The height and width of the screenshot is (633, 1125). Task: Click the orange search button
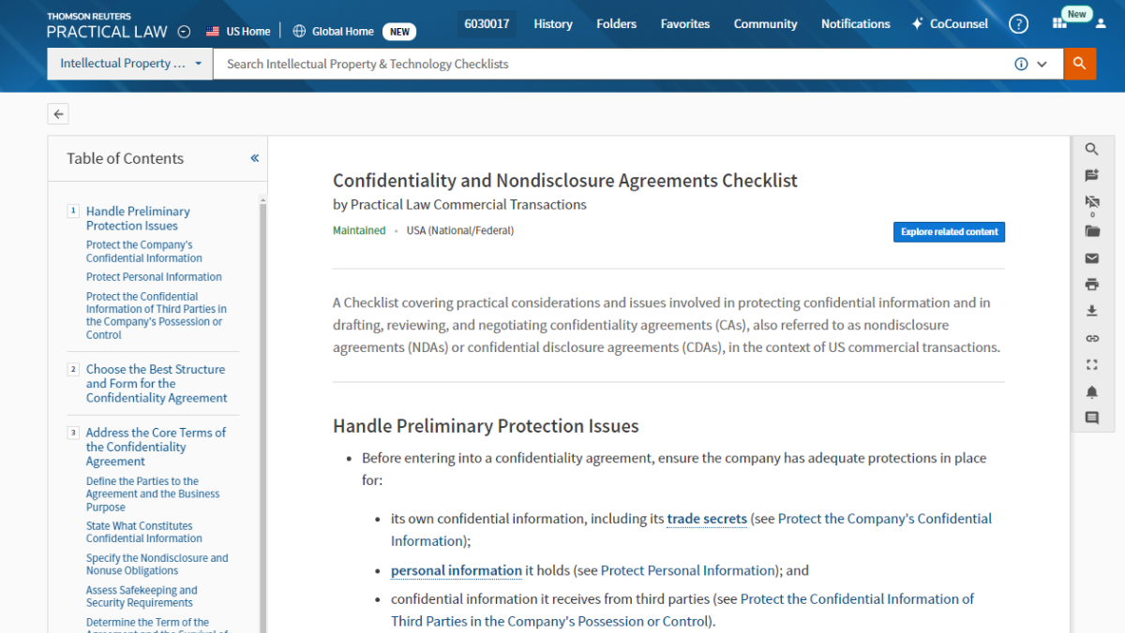coord(1079,64)
